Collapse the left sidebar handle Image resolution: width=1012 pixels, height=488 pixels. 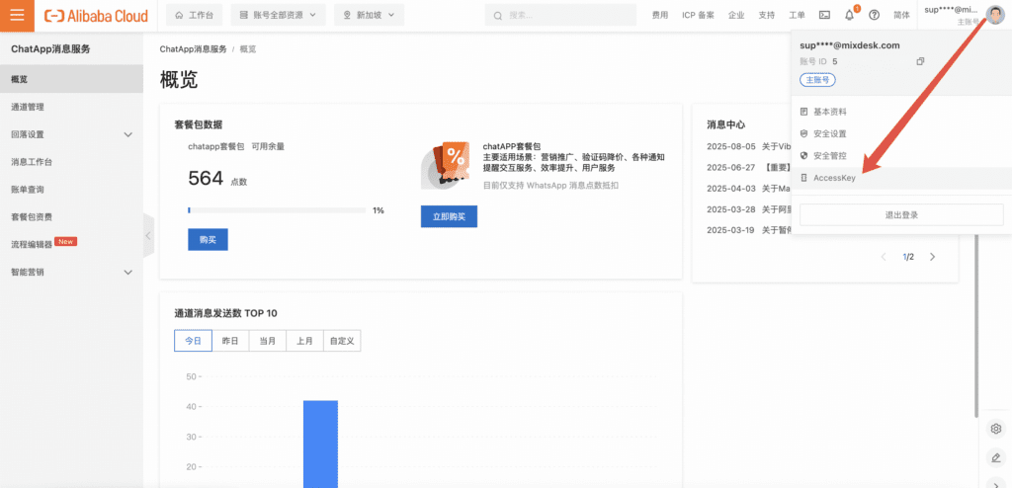coord(148,236)
